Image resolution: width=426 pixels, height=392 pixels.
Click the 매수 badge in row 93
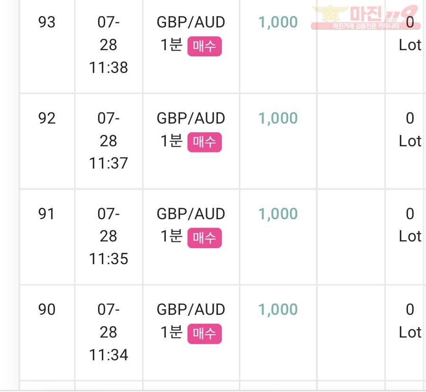pyautogui.click(x=205, y=46)
